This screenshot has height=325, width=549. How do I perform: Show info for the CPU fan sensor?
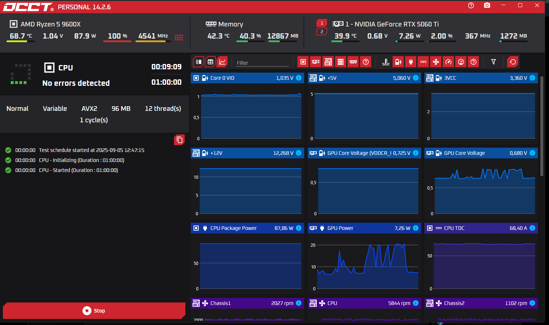(416, 303)
